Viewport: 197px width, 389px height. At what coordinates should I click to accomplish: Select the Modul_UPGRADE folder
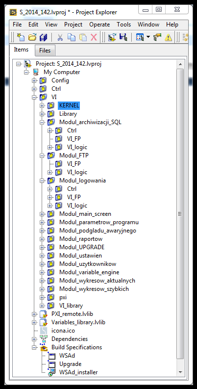point(82,247)
